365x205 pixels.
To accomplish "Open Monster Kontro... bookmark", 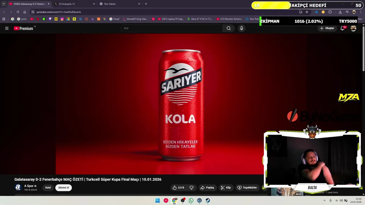I will click(x=230, y=19).
